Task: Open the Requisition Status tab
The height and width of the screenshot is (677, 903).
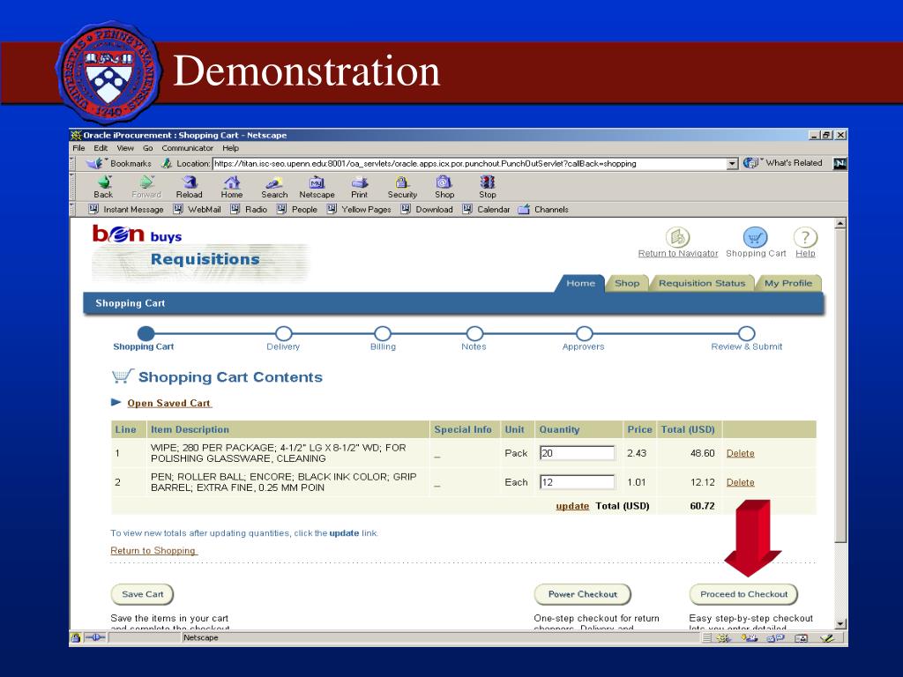Action: tap(702, 283)
